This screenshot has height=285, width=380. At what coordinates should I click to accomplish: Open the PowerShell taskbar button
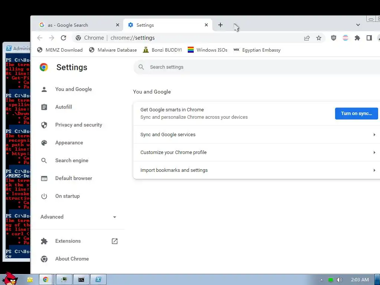point(98,280)
